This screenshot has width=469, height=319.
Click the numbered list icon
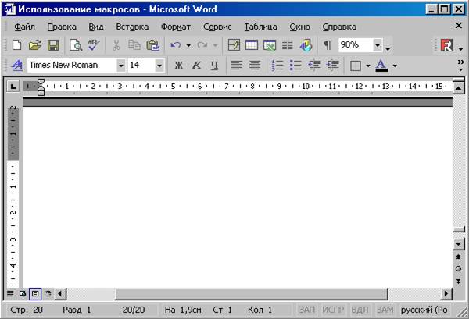[277, 66]
